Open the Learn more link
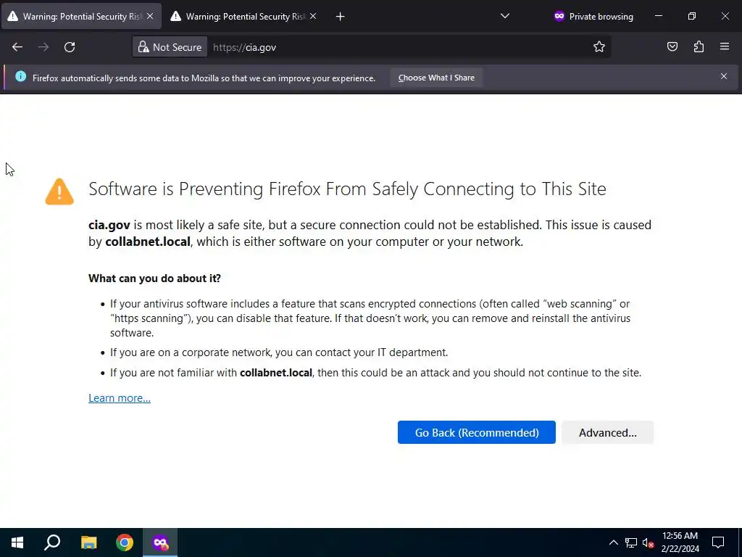 pos(120,397)
